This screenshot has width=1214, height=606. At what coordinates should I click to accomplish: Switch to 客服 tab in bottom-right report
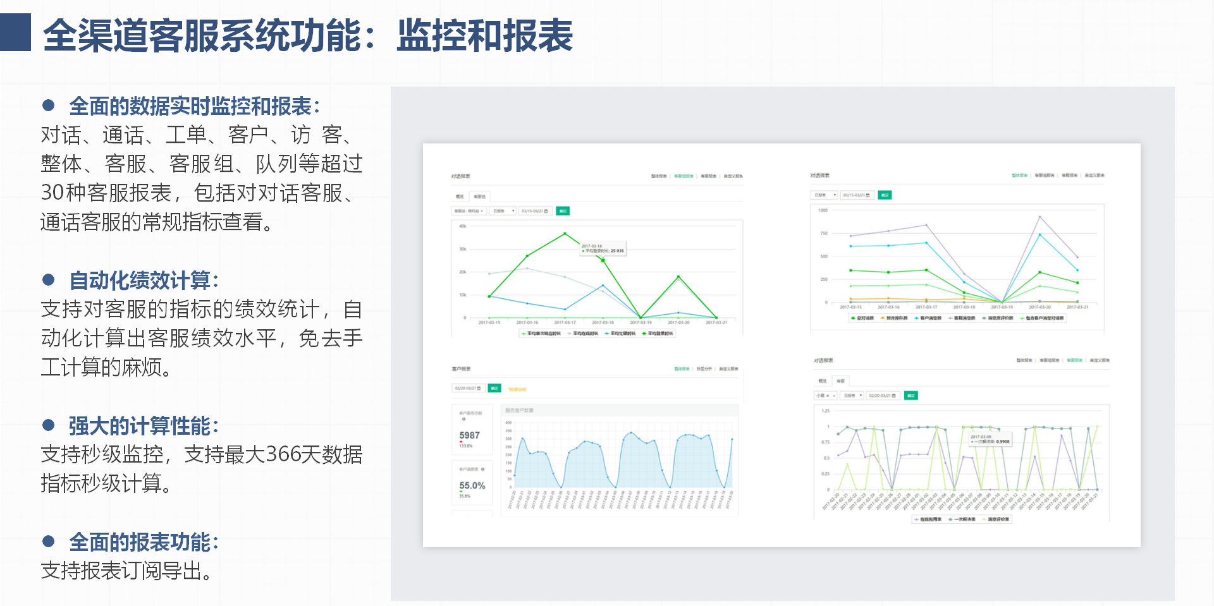[x=840, y=381]
